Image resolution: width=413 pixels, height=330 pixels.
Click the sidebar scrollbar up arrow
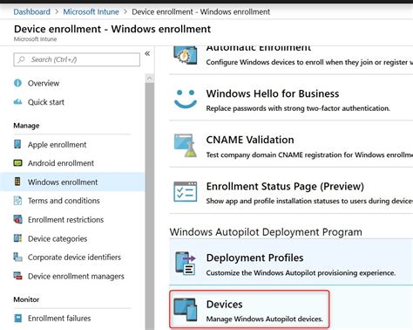tap(150, 79)
